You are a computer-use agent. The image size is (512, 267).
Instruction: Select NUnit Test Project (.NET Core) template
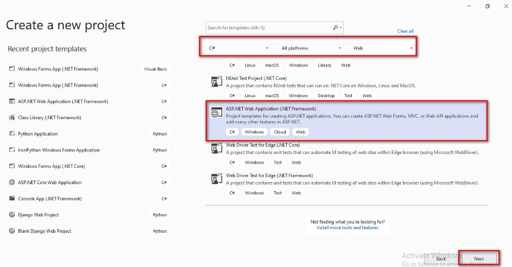257,78
